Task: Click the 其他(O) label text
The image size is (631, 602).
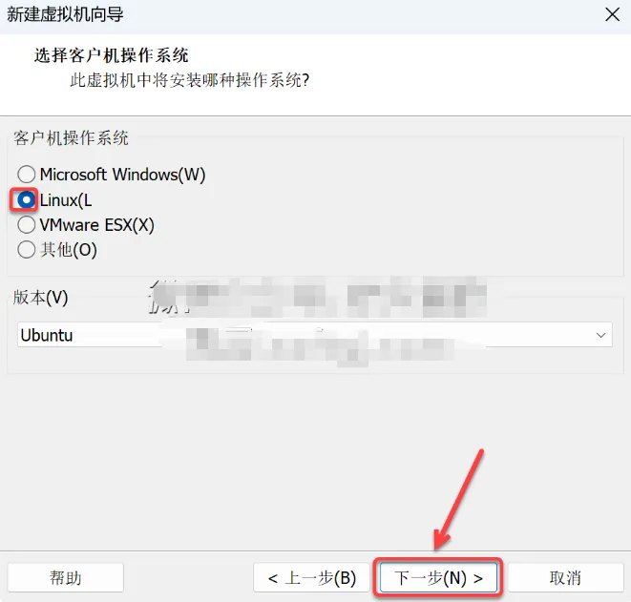Action: (69, 250)
